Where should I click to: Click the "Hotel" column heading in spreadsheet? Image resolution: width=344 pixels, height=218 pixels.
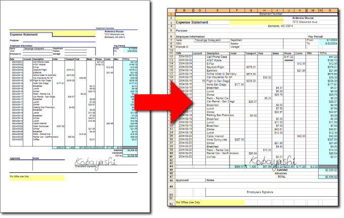pyautogui.click(x=233, y=53)
